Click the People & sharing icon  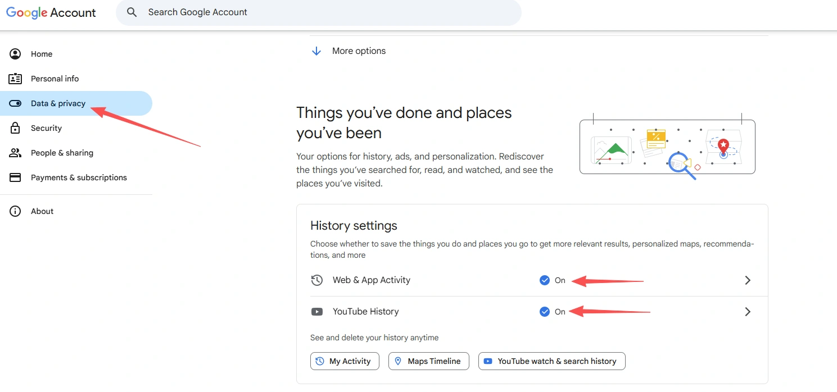click(15, 153)
